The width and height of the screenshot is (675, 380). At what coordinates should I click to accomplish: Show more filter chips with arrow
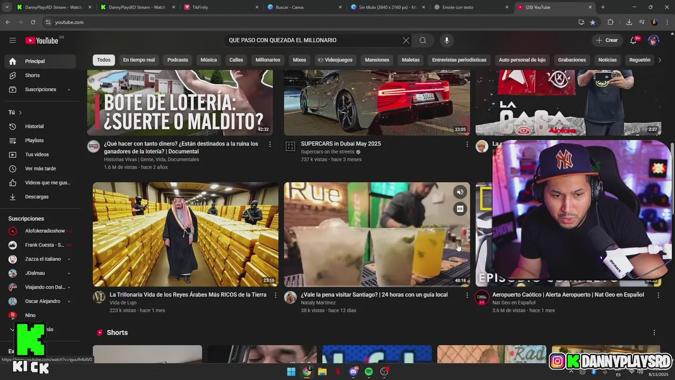tap(659, 60)
